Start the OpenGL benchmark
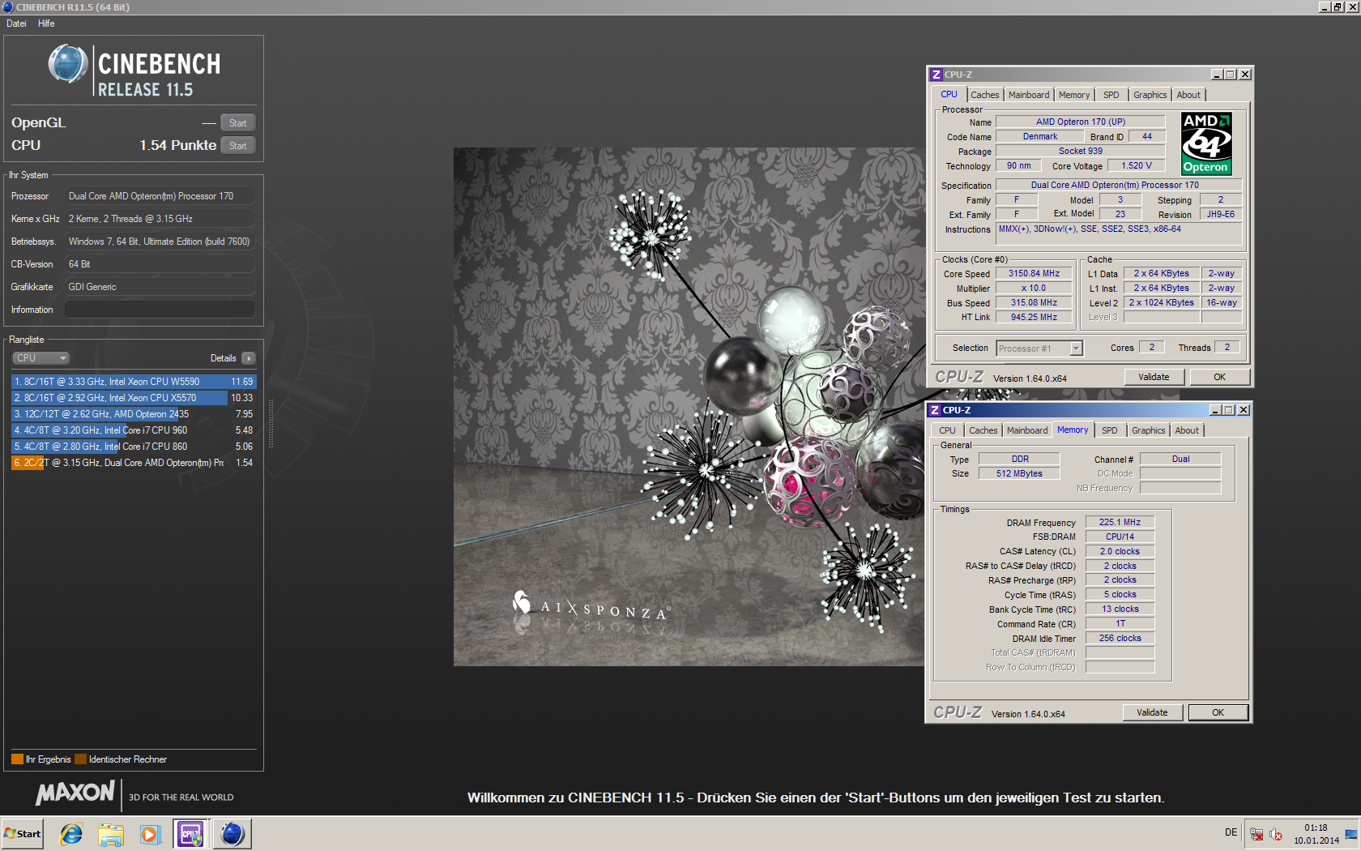 point(237,123)
